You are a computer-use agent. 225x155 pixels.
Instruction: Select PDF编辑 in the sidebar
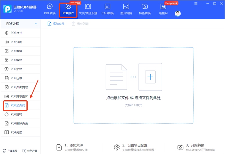20,51
